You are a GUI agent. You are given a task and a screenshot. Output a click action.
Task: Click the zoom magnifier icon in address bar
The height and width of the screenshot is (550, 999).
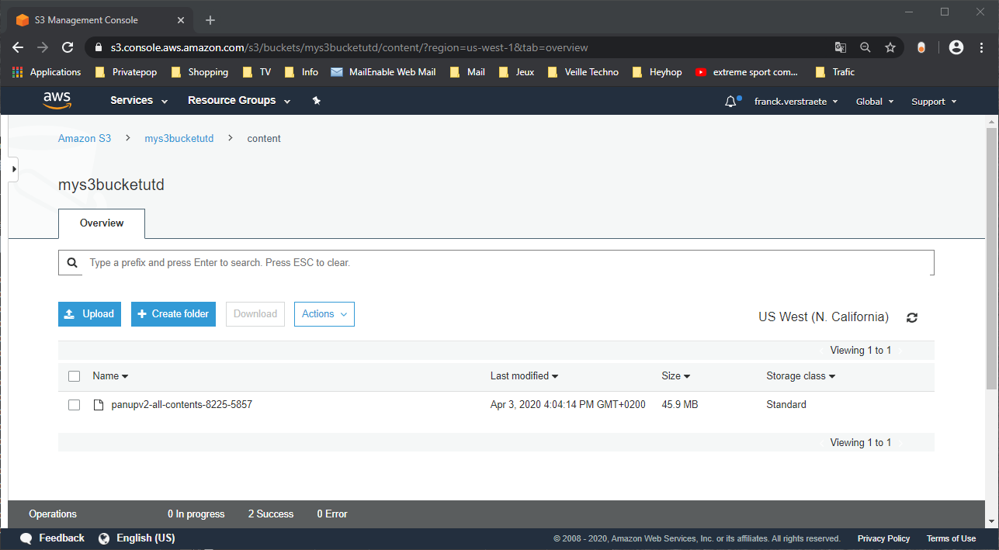[x=865, y=47]
